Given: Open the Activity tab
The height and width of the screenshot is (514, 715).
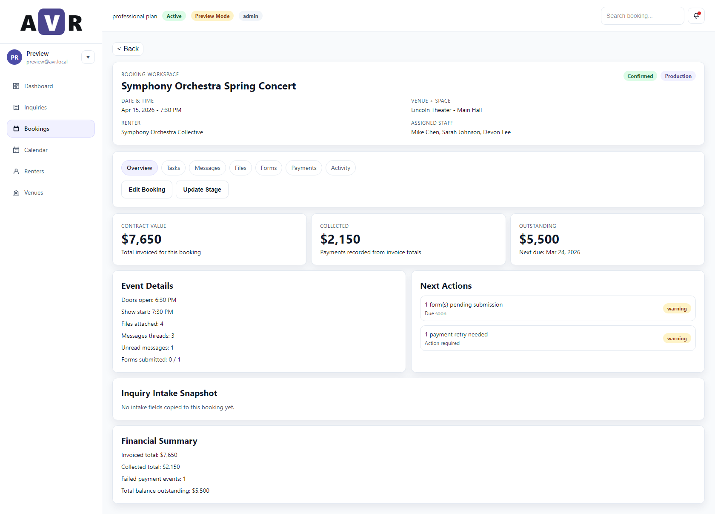Looking at the screenshot, I should [340, 168].
